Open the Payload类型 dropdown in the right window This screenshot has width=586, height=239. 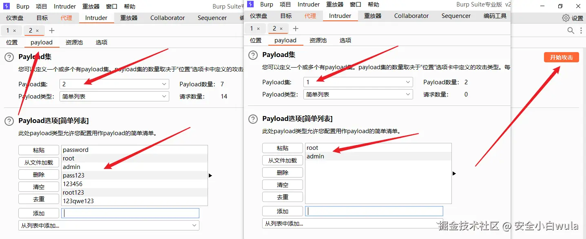[x=358, y=94]
